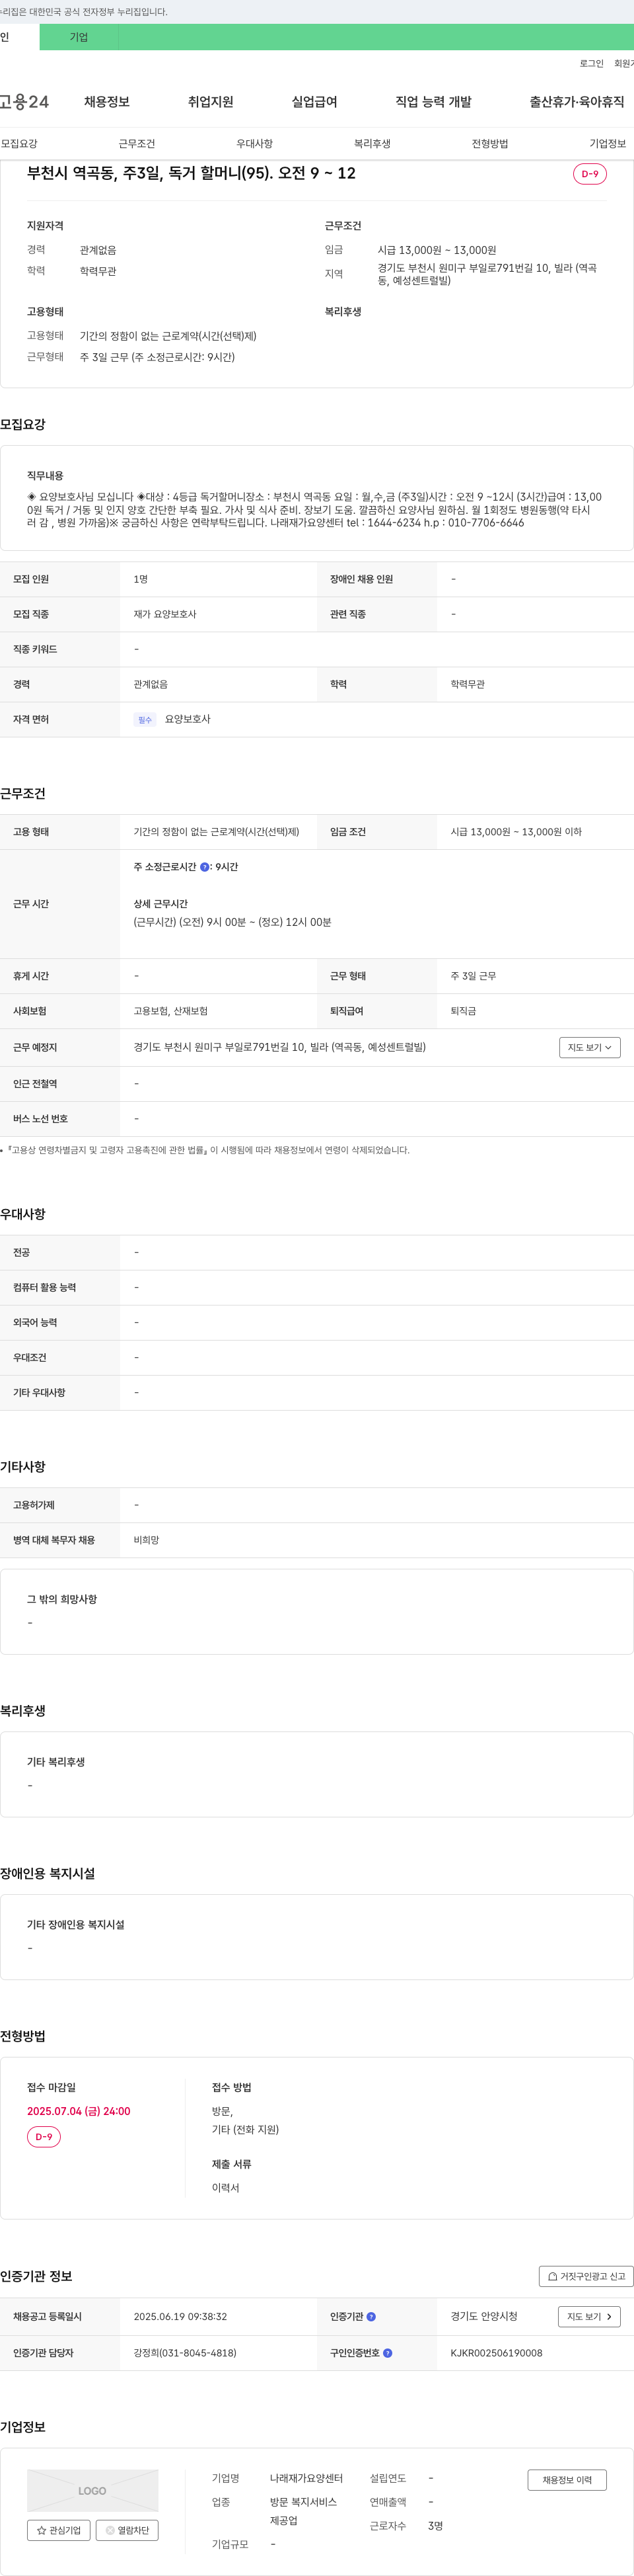
Task: Jump to the 우대사항 section tab
Action: (x=255, y=144)
